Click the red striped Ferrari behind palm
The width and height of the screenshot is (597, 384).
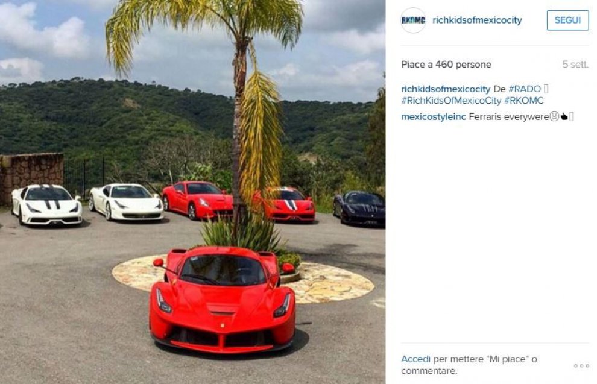coord(289,205)
